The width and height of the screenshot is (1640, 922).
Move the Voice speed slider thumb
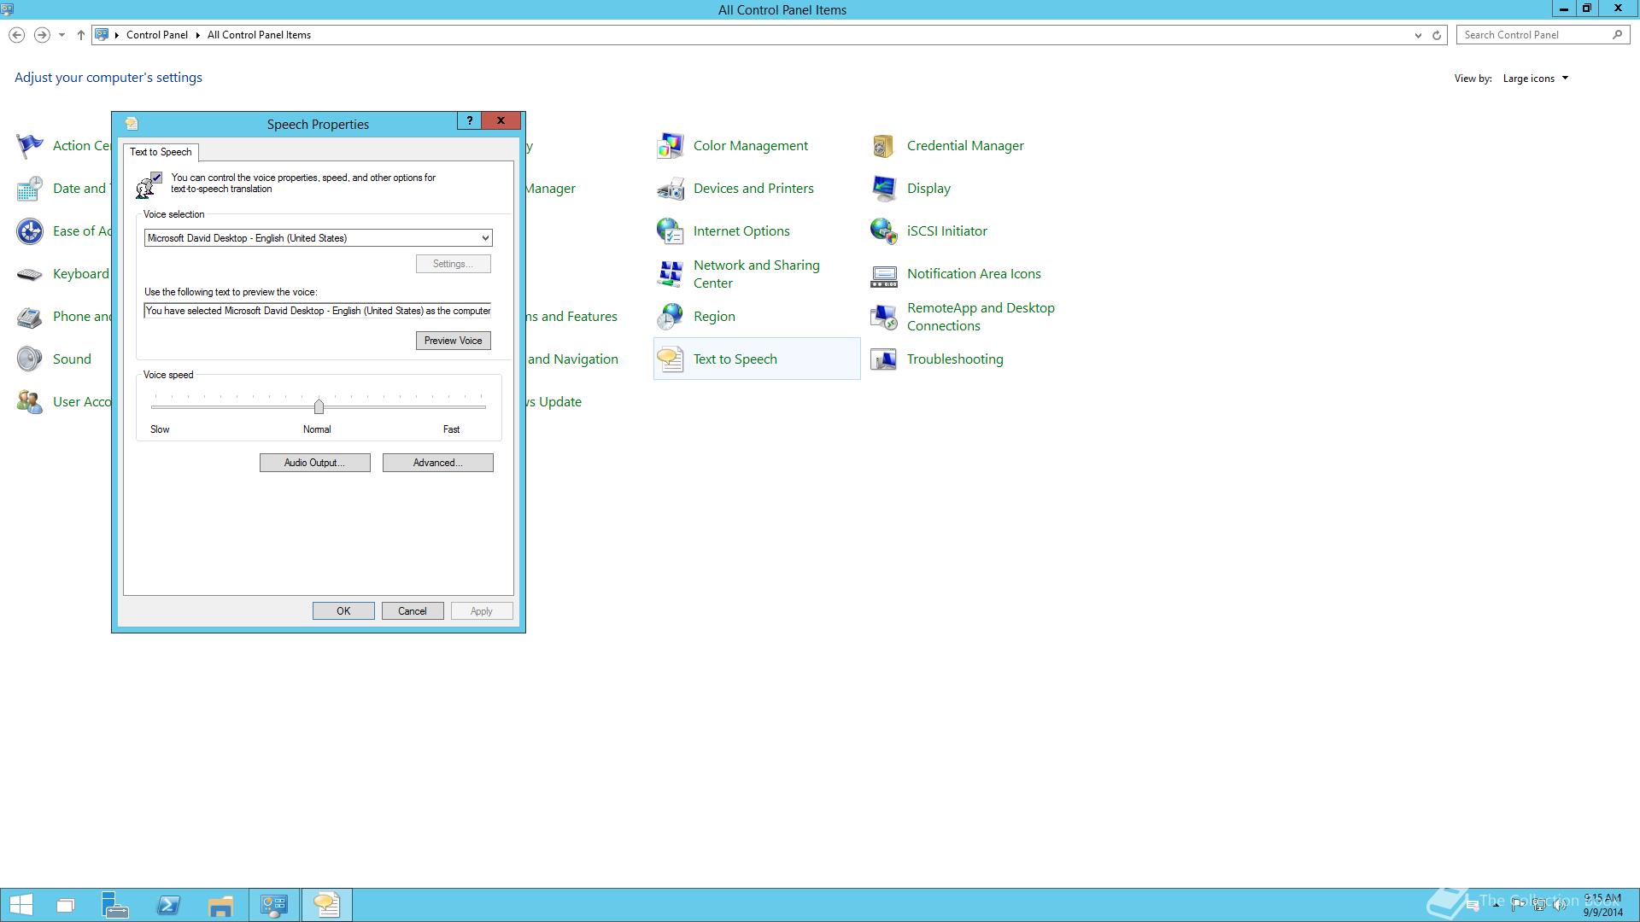[319, 406]
